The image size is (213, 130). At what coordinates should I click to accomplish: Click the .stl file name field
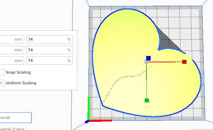click(16, 118)
